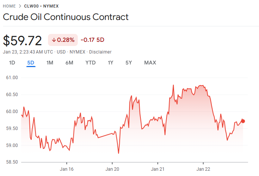Show the YTD price chart
The image size is (259, 176).
[91, 63]
